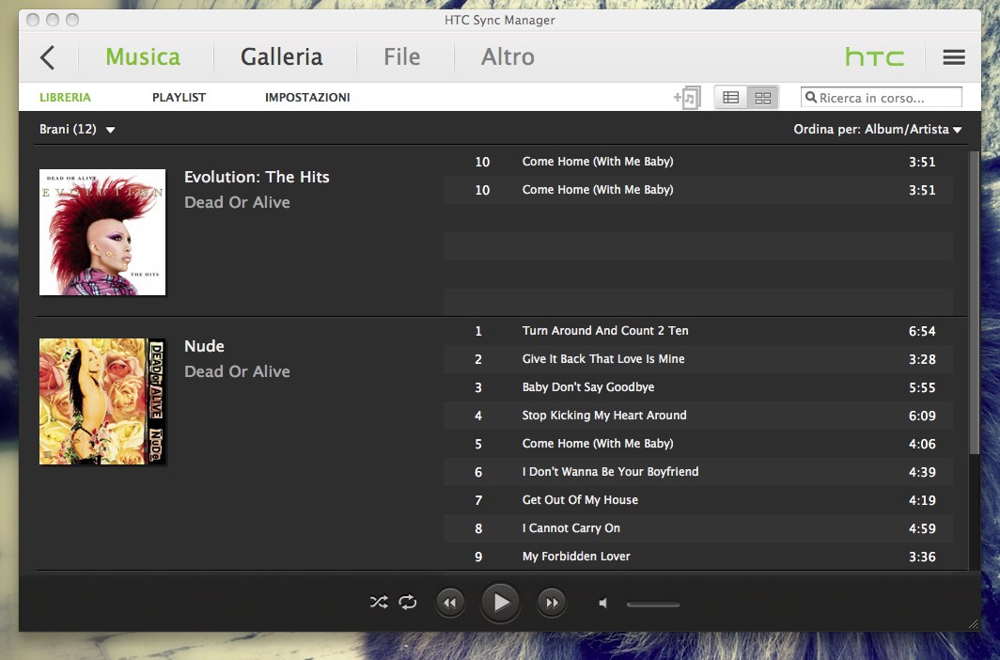Mute the volume speaker icon
The height and width of the screenshot is (660, 1000).
(x=602, y=603)
